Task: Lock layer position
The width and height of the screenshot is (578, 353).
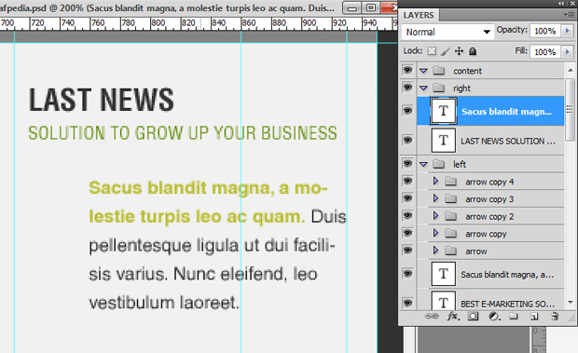Action: click(459, 51)
